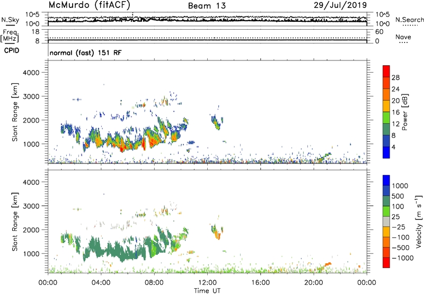Click the "04:00" time tick label

point(101,282)
